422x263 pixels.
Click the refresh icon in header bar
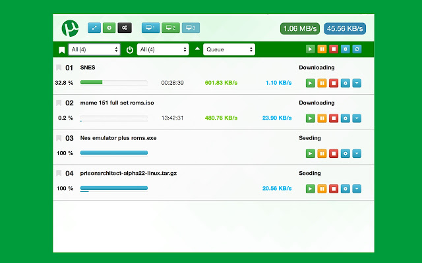[x=357, y=49]
